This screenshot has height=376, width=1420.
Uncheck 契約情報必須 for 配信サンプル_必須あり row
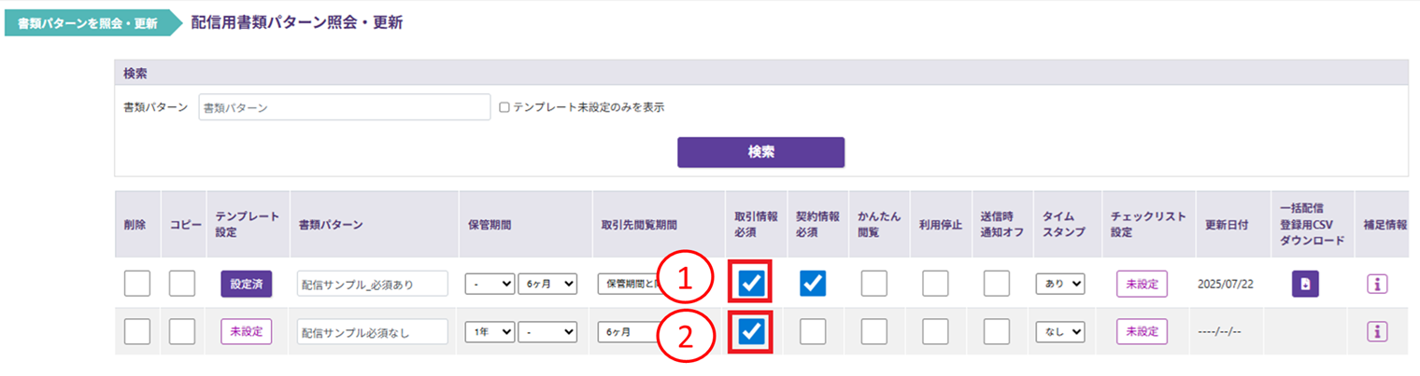tap(813, 284)
